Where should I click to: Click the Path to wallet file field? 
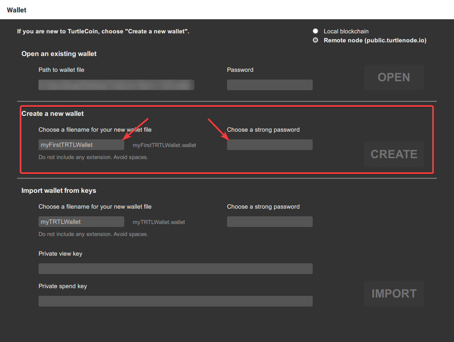tap(116, 85)
